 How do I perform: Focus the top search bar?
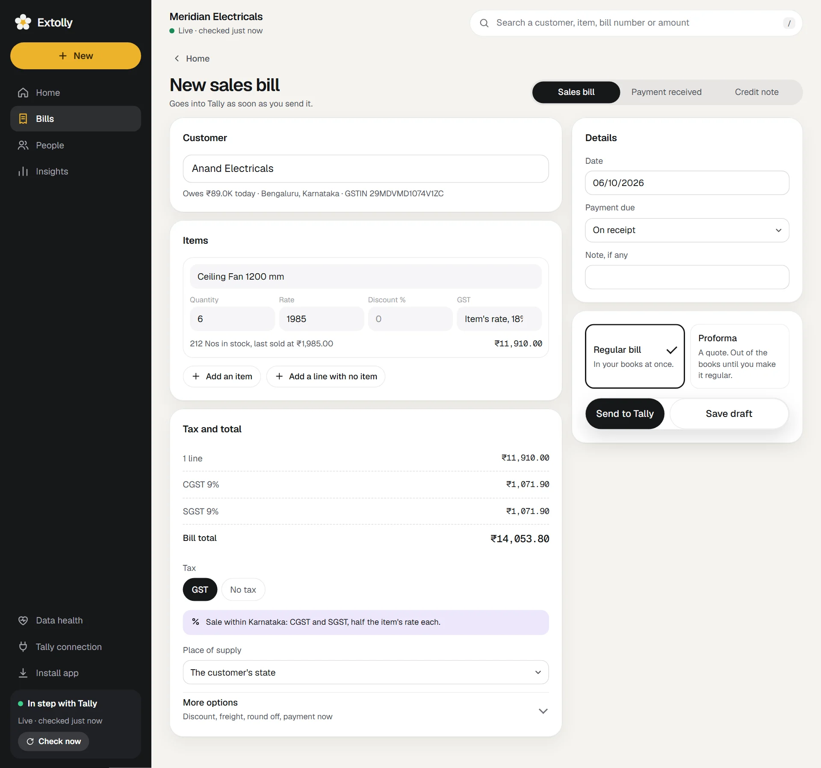pos(636,23)
